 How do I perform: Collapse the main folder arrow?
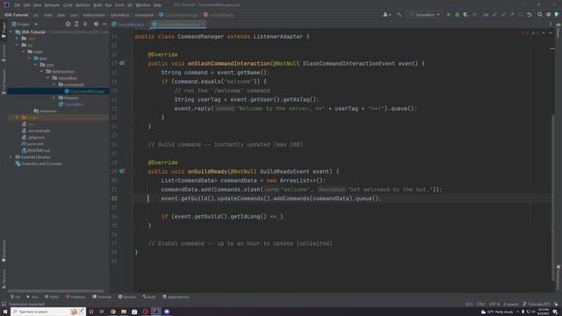click(x=24, y=52)
